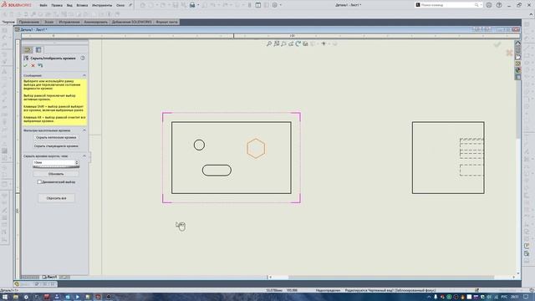Confirm the Hide/Show Edges panel with green checkmark
Image resolution: width=535 pixels, height=301 pixels.
click(x=25, y=65)
